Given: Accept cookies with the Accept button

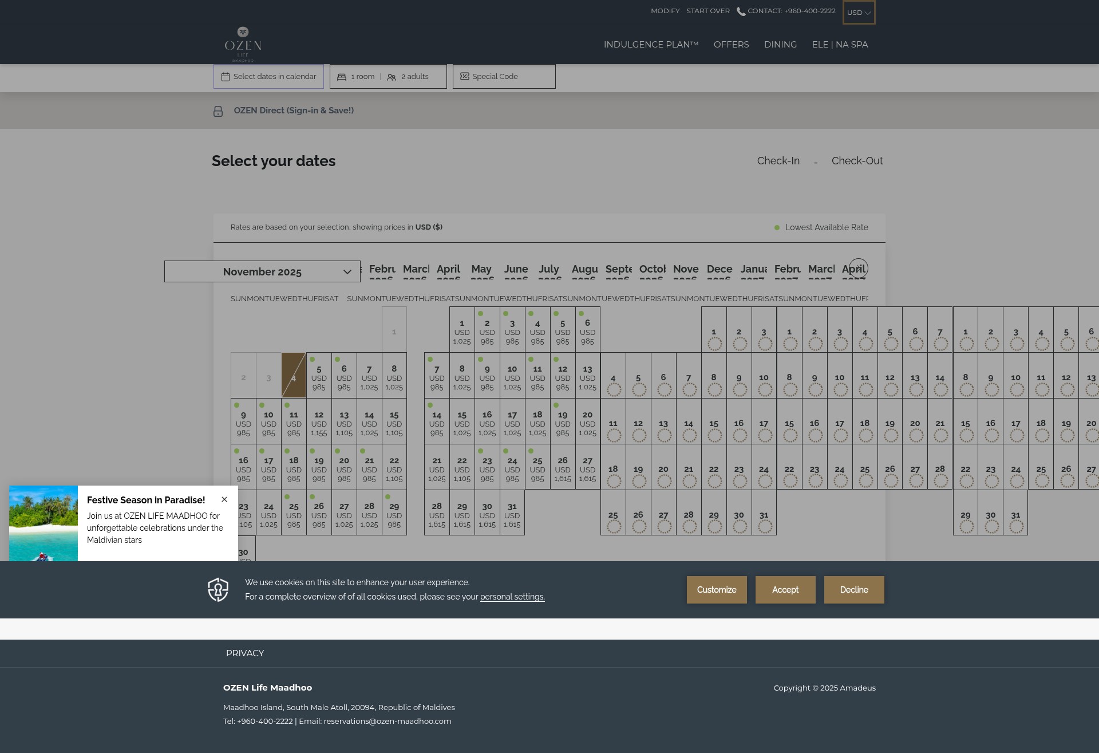Looking at the screenshot, I should tap(785, 590).
